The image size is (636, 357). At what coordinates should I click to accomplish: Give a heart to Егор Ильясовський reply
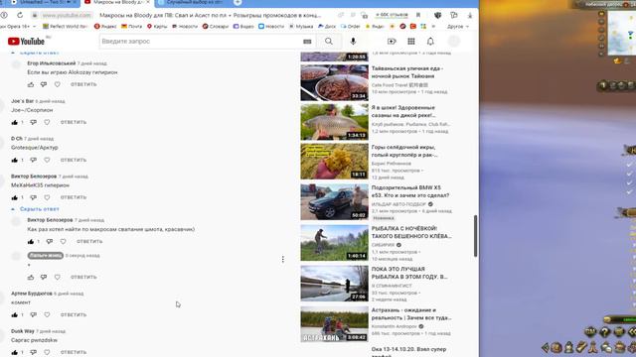58,84
